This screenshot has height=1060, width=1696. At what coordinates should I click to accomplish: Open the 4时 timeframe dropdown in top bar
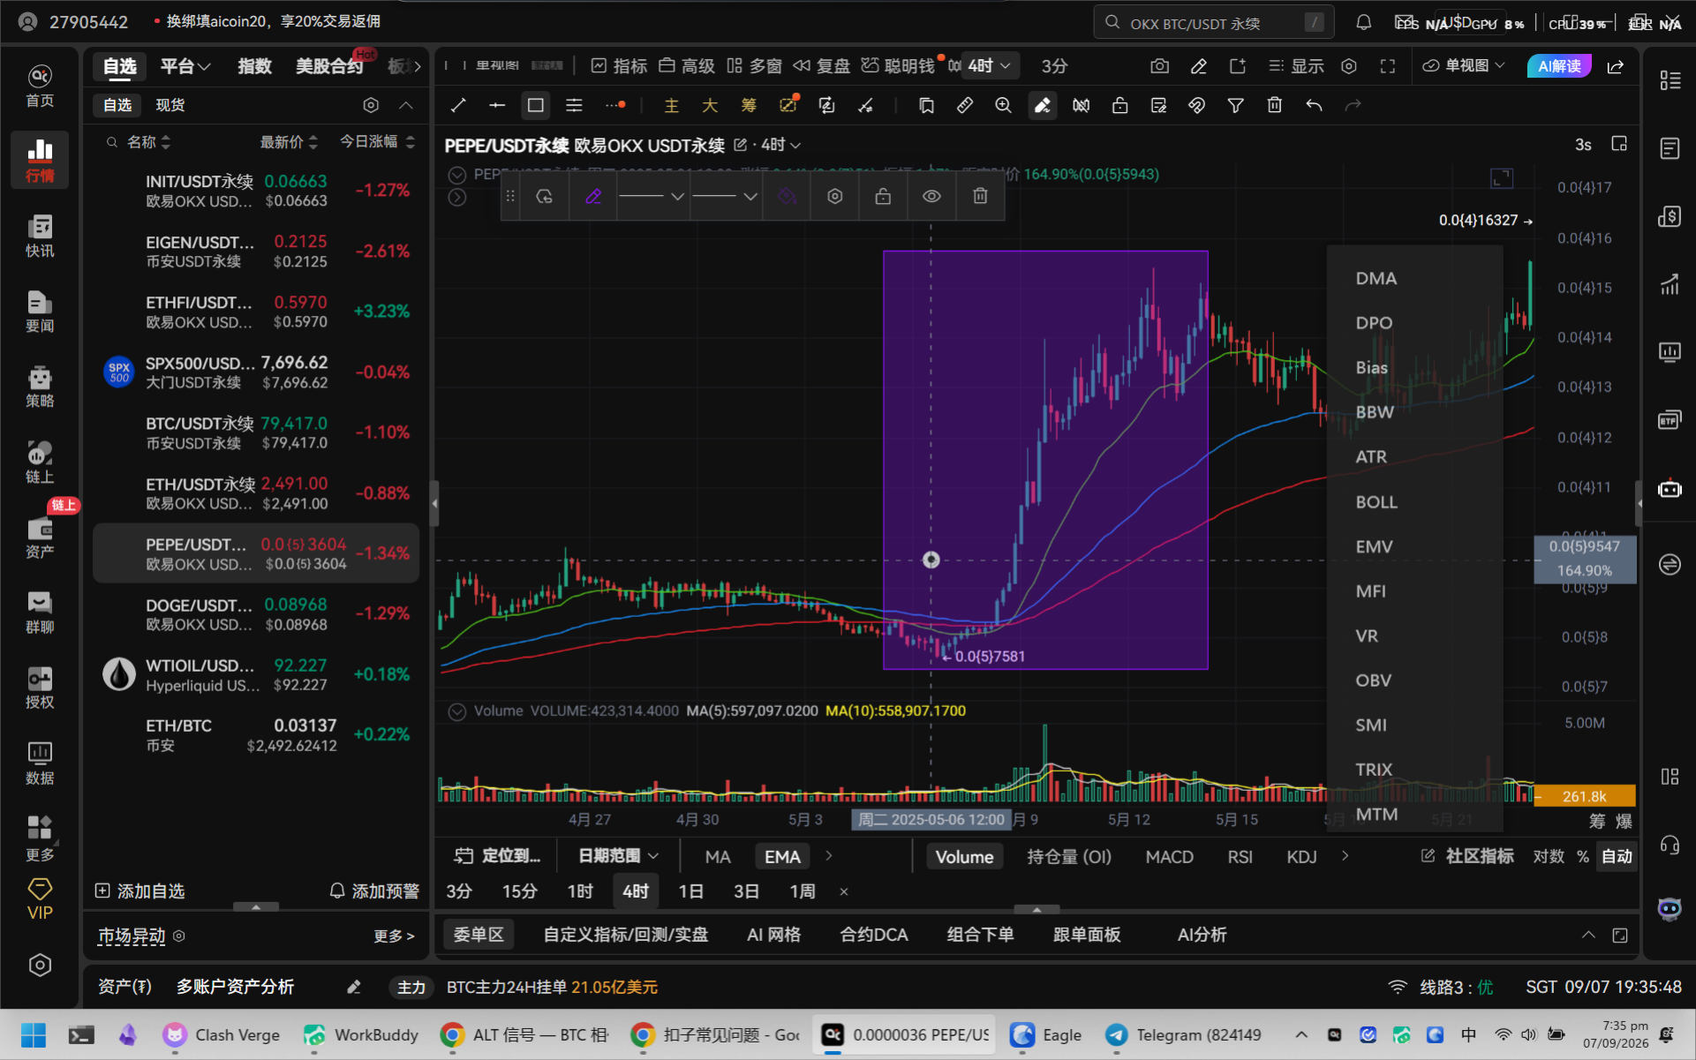tap(988, 66)
